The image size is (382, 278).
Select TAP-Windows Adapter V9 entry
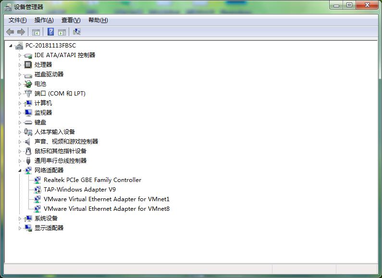coord(80,190)
